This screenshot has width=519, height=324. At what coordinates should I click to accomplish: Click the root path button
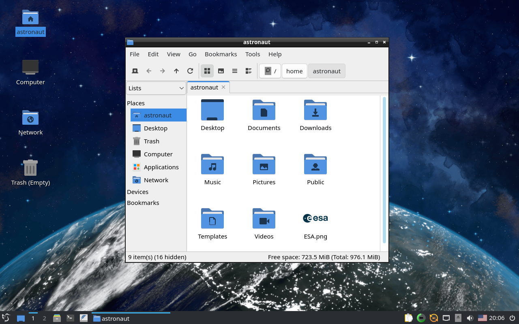click(270, 71)
